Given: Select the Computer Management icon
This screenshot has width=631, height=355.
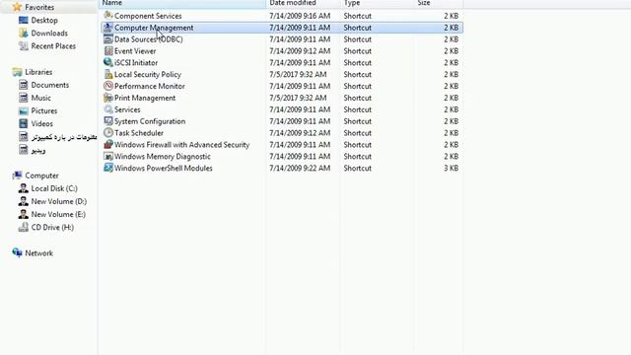Looking at the screenshot, I should [x=107, y=28].
